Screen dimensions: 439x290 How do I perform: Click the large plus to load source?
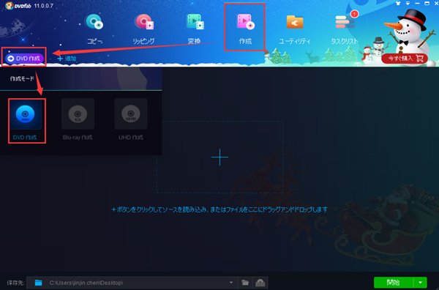point(219,157)
